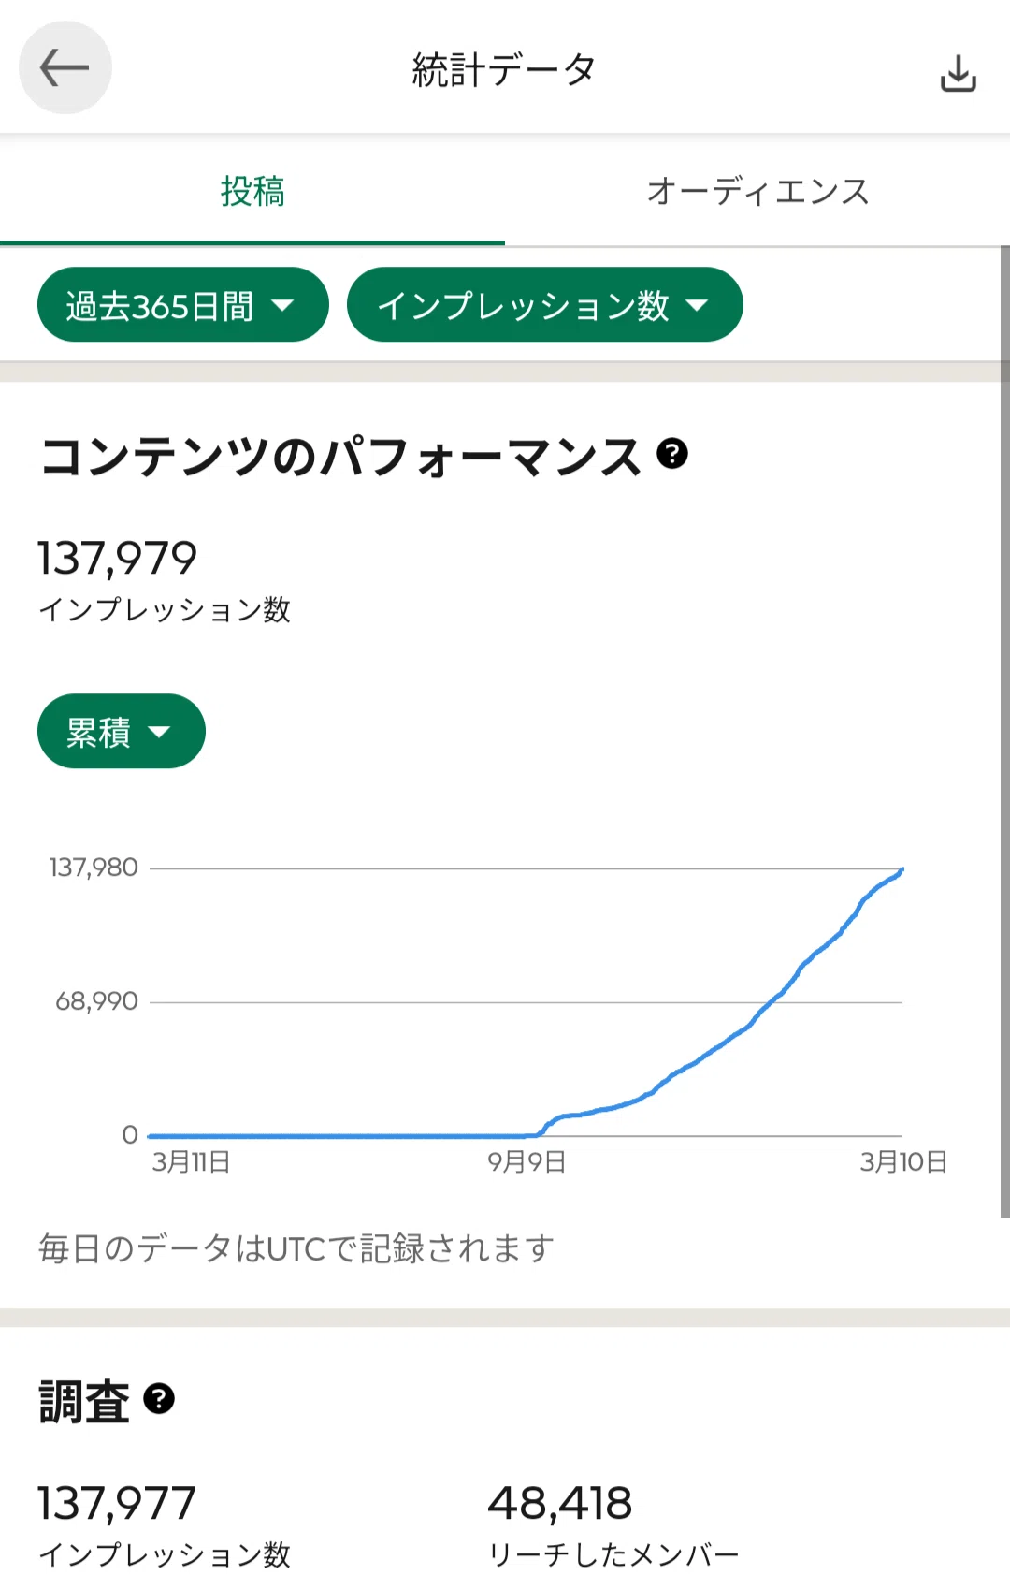This screenshot has width=1010, height=1575.
Task: Select the 9月9日 axis date label
Action: [527, 1161]
